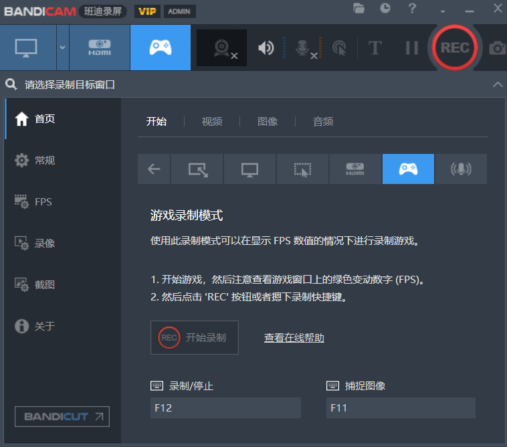
Task: Click the BANDICAM logo
Action: [x=39, y=11]
